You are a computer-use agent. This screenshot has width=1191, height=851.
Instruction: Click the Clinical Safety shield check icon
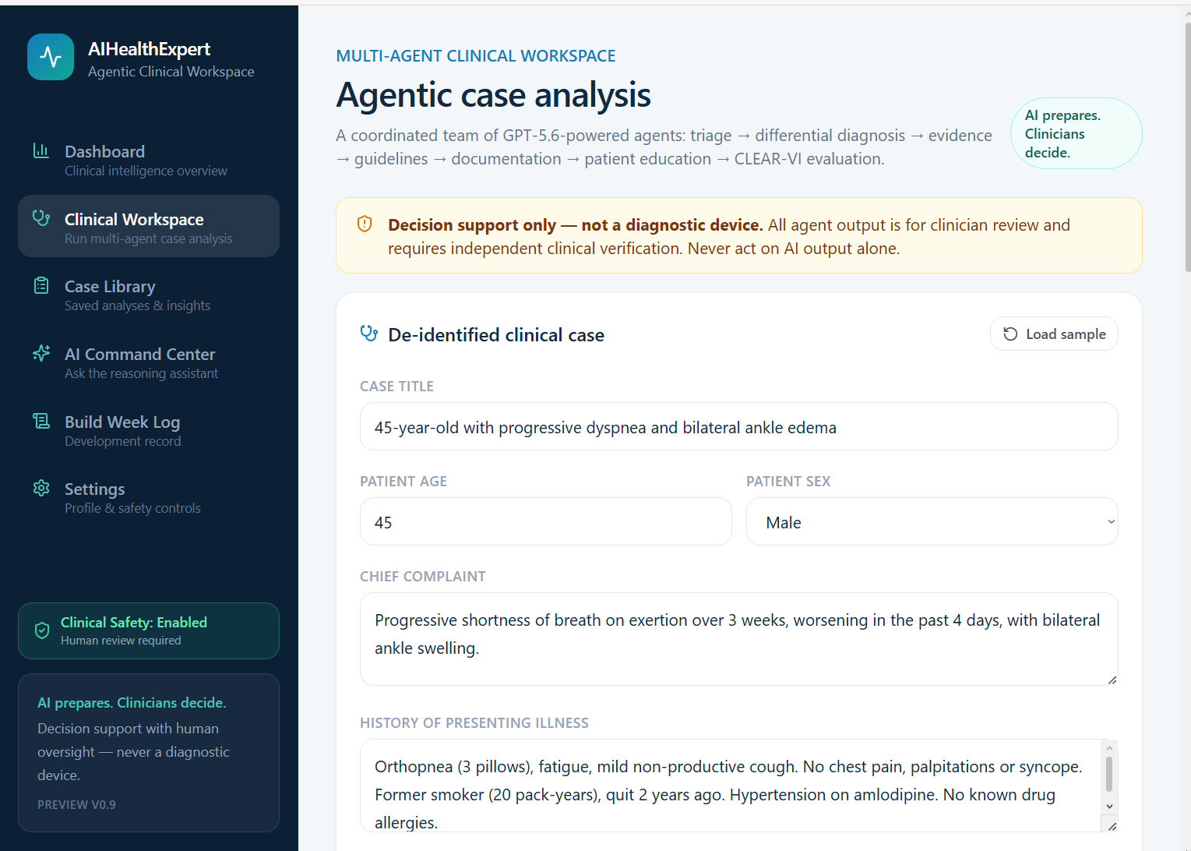43,630
